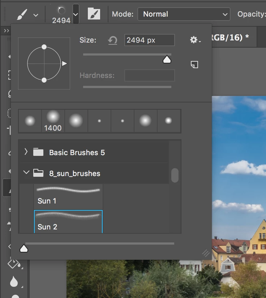266x298 pixels.
Task: Choose the Sun 1 brush
Action: point(68,197)
